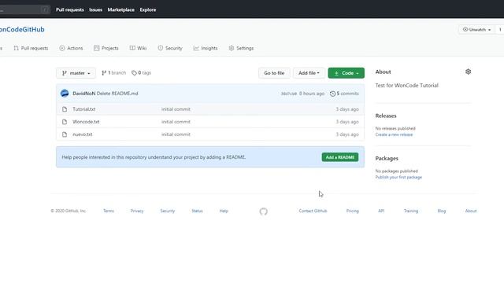Switch to the Insights tab
This screenshot has height=283, width=504.
(206, 48)
